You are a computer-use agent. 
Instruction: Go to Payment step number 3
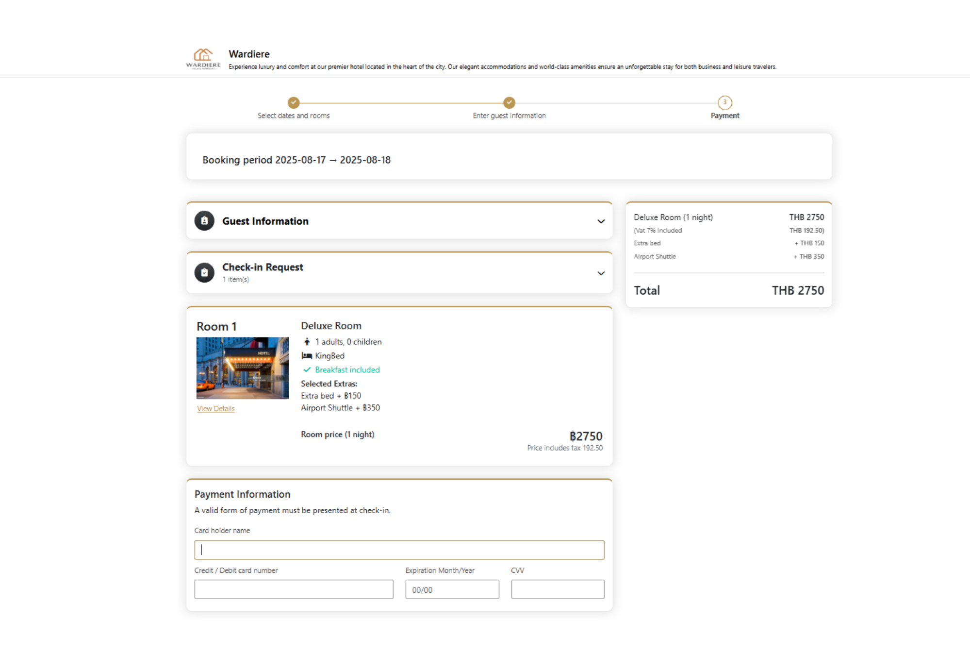point(724,102)
